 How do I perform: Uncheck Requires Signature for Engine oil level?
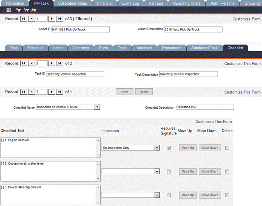click(x=168, y=148)
